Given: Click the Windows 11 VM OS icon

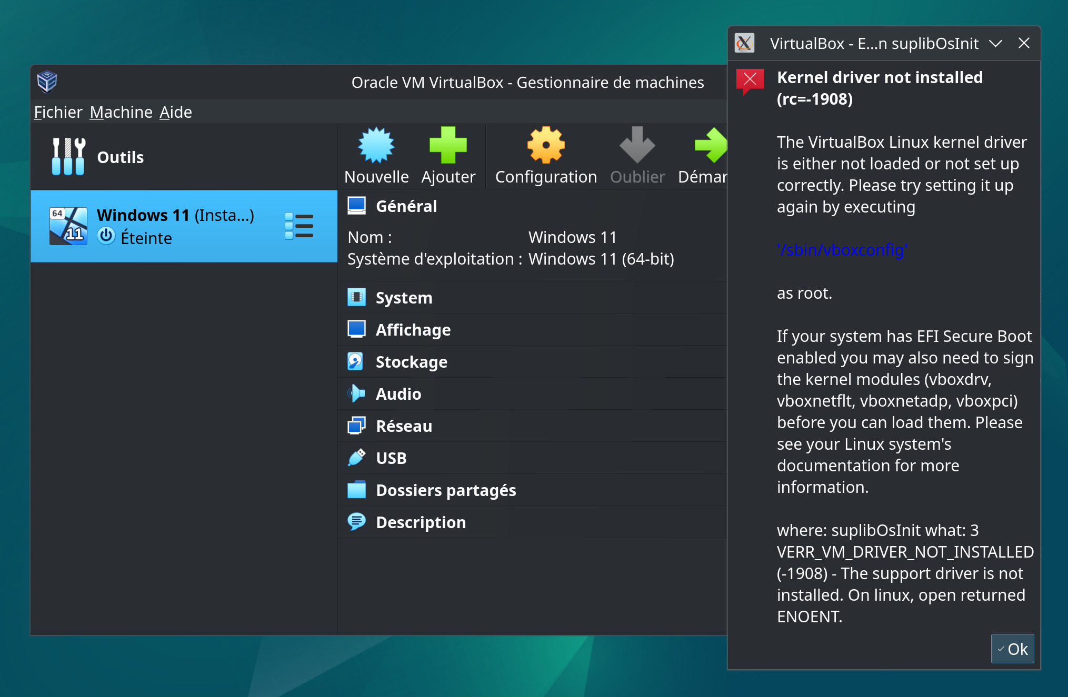Looking at the screenshot, I should coord(68,226).
